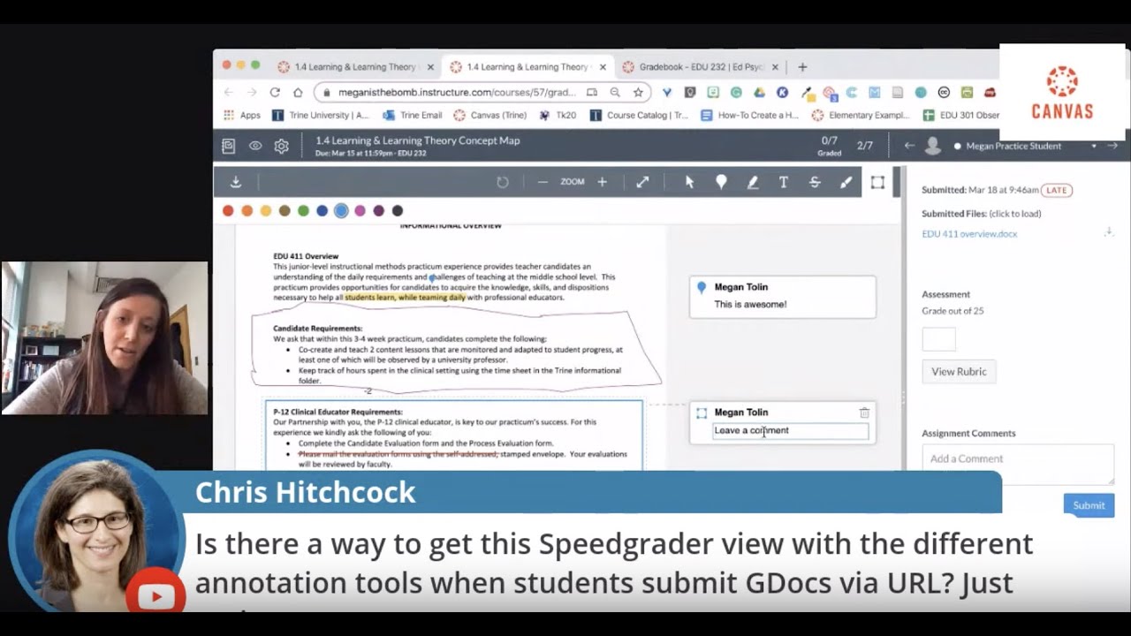
Task: Open SpeedGrader settings gear
Action: tap(281, 146)
